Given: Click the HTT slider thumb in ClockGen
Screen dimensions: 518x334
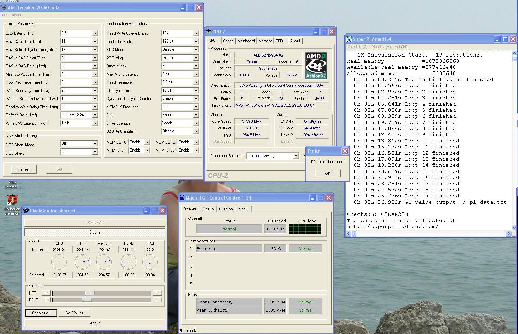Looking at the screenshot, I should 90,293.
